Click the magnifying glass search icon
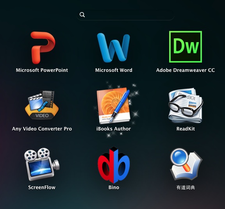The height and width of the screenshot is (209, 225). [x=82, y=14]
